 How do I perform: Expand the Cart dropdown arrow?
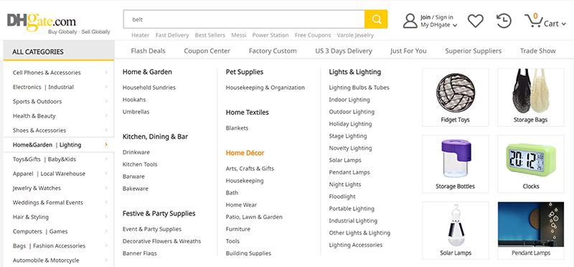[x=563, y=24]
